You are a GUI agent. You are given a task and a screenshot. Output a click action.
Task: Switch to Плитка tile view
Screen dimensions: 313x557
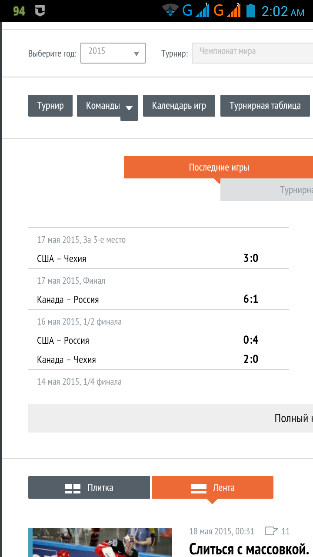[x=89, y=487]
